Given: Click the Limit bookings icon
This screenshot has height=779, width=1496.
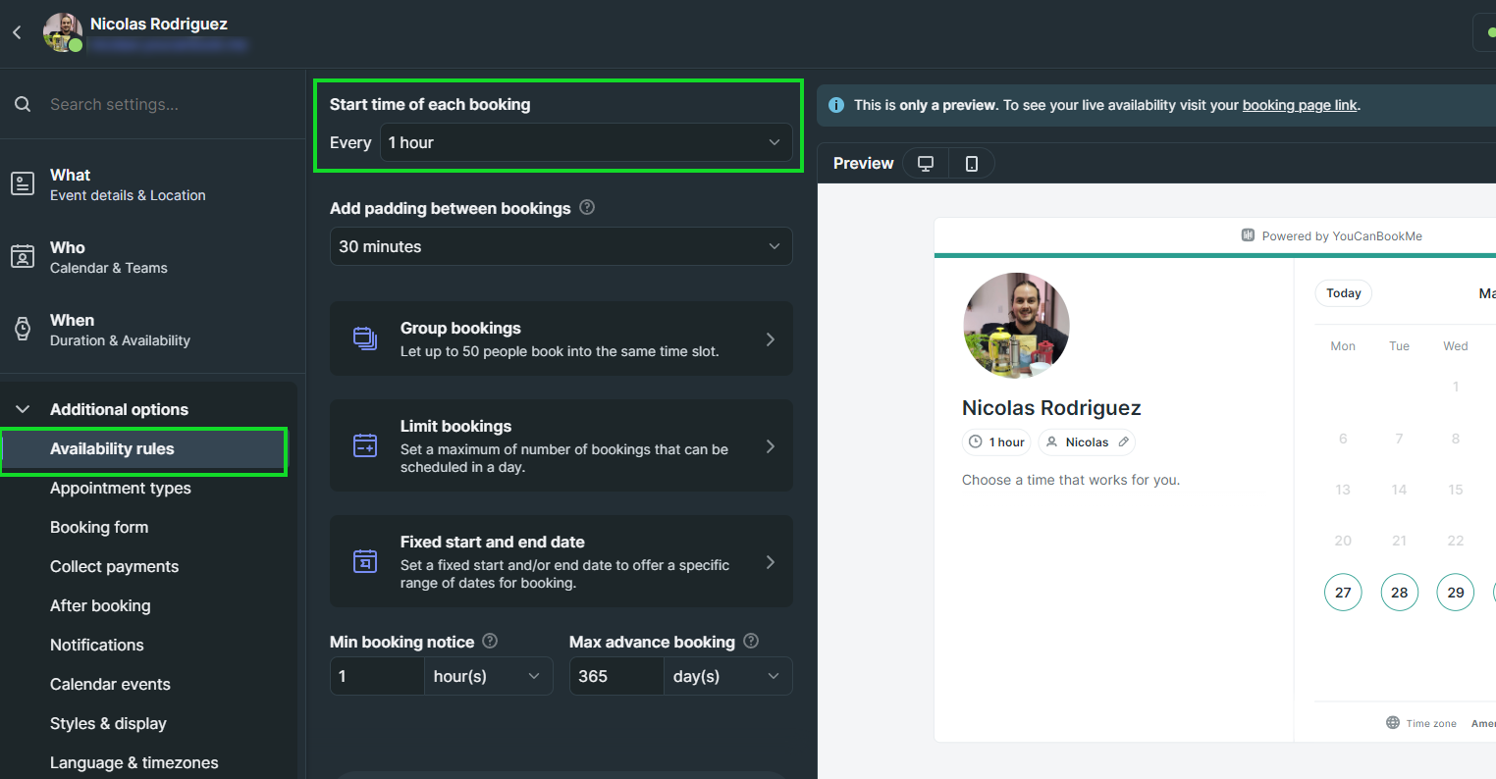Looking at the screenshot, I should click(x=365, y=445).
